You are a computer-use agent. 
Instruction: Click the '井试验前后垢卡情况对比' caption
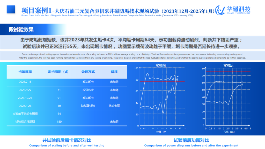pyautogui.click(x=67, y=140)
